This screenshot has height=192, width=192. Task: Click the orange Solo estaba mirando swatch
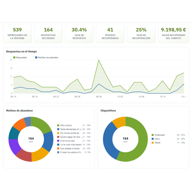(58, 149)
